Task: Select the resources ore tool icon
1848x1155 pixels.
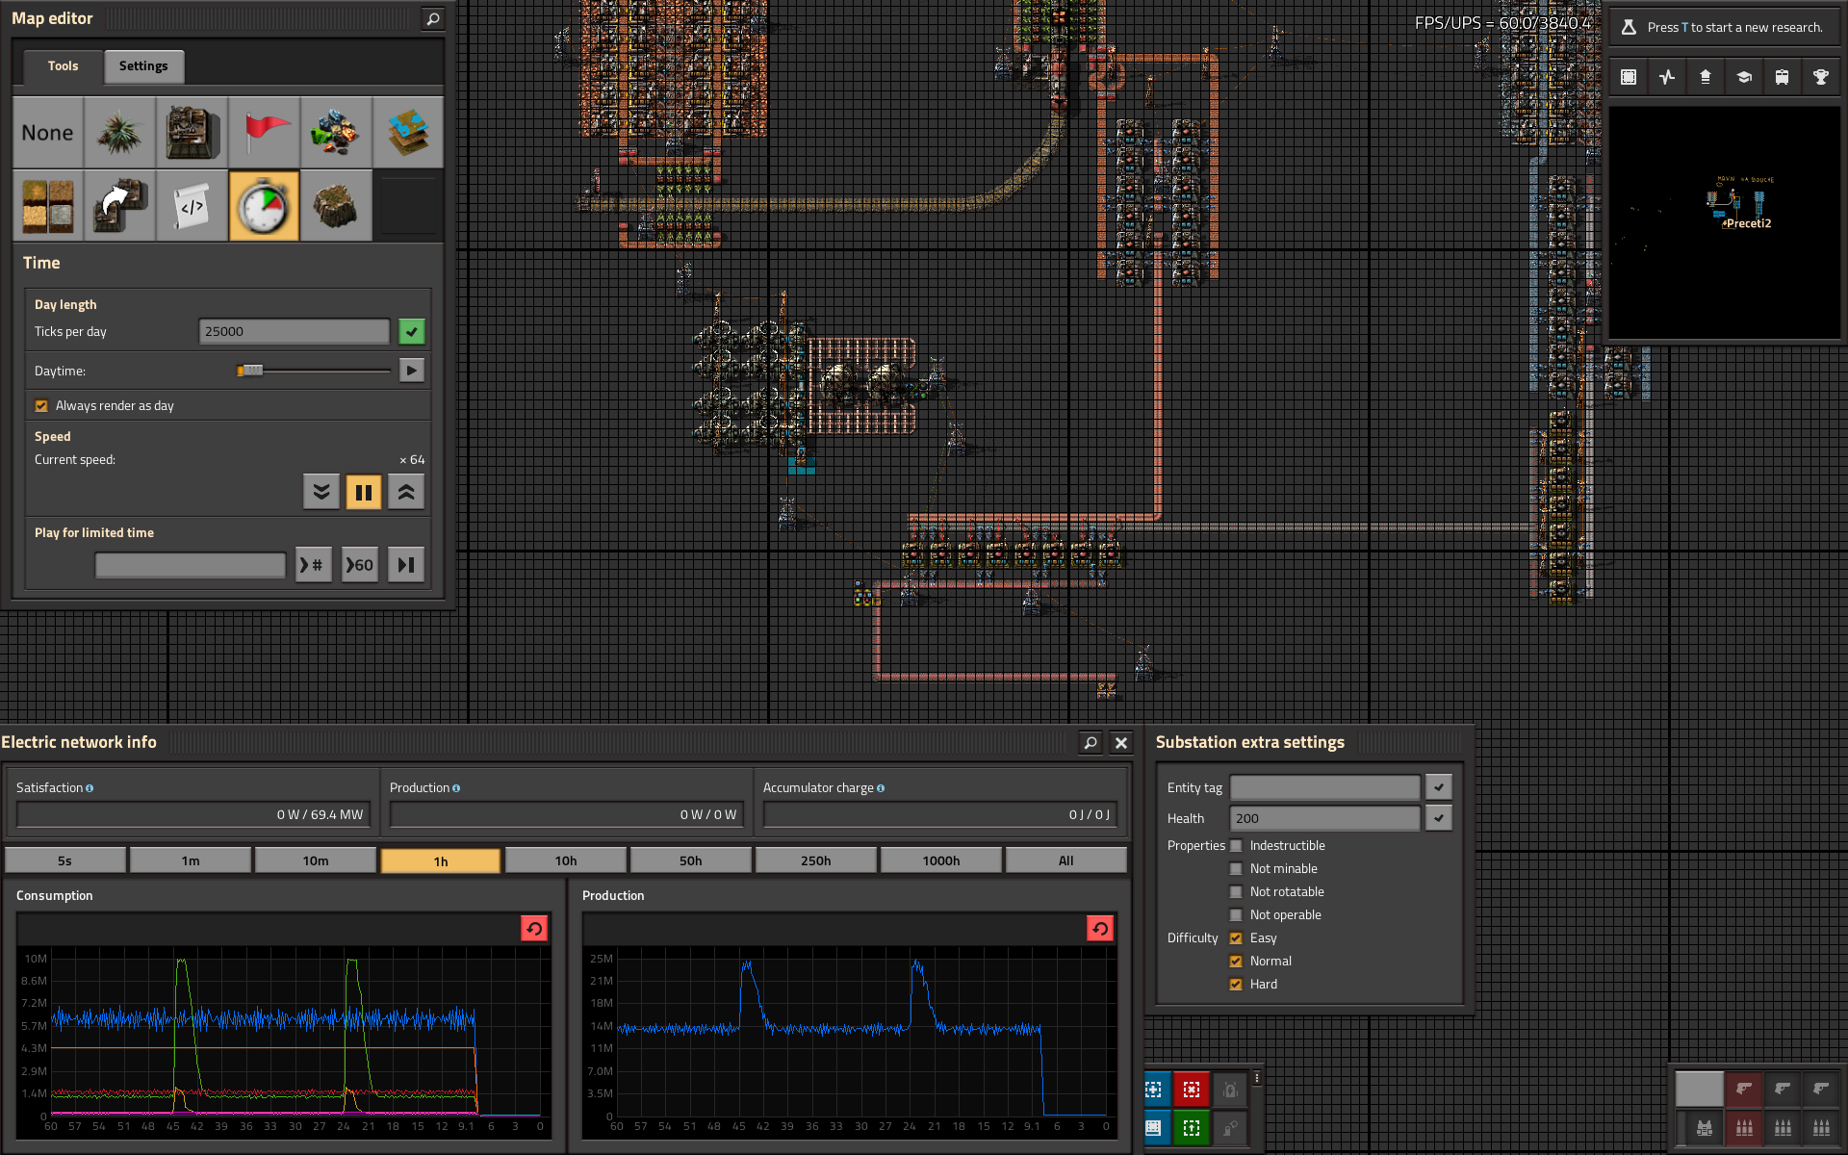Action: [336, 133]
